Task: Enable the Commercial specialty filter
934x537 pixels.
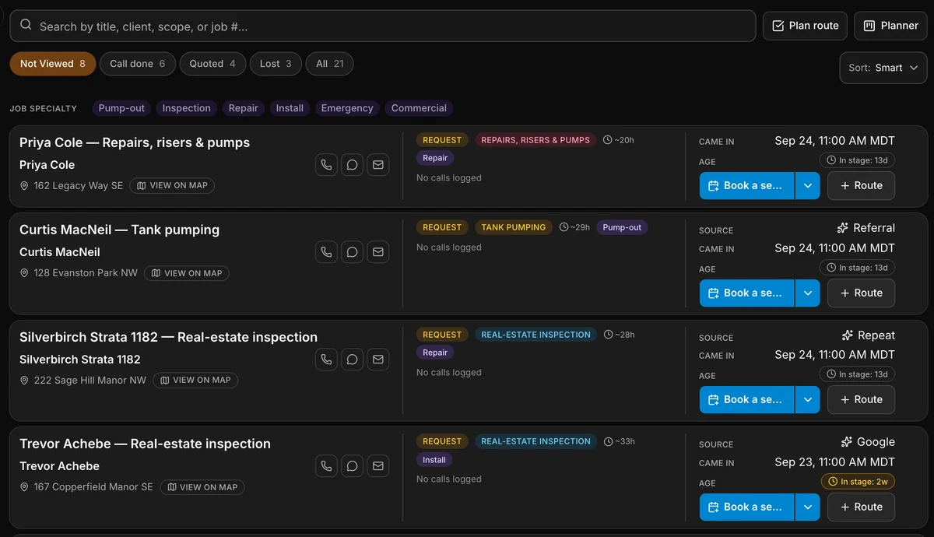Action: point(419,108)
